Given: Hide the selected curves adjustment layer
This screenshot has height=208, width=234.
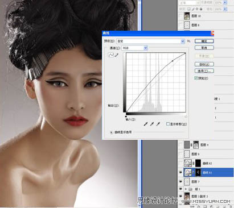Looking at the screenshot, I should 180,172.
